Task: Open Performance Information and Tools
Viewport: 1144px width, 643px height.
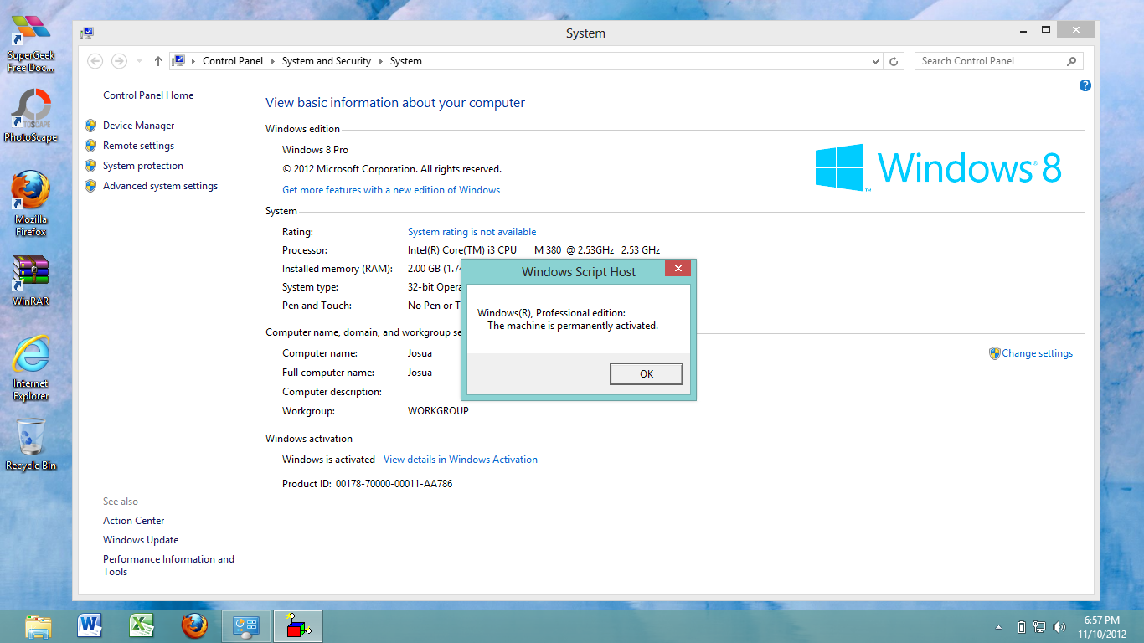Action: pos(168,565)
